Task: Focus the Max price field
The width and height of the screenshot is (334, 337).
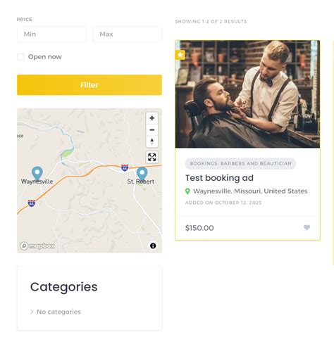Action: tap(127, 34)
